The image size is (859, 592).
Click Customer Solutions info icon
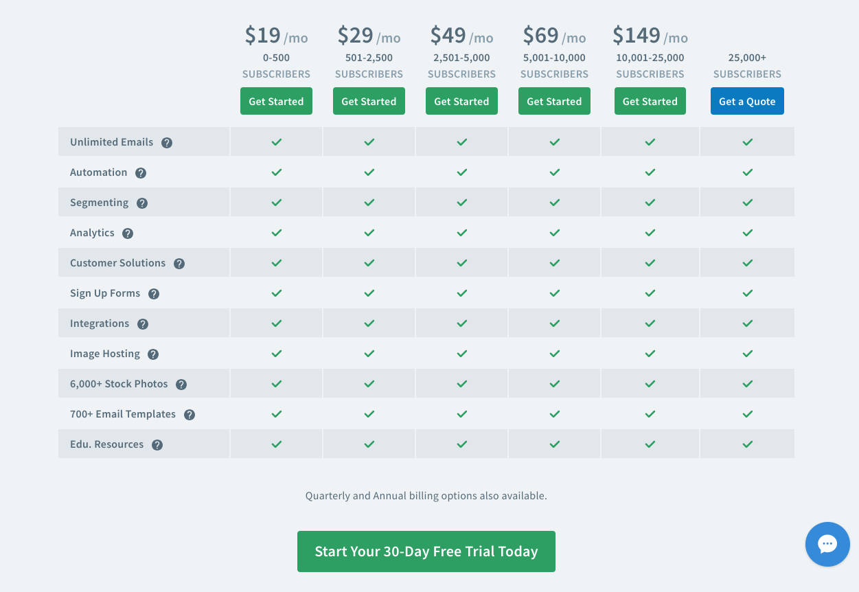179,264
